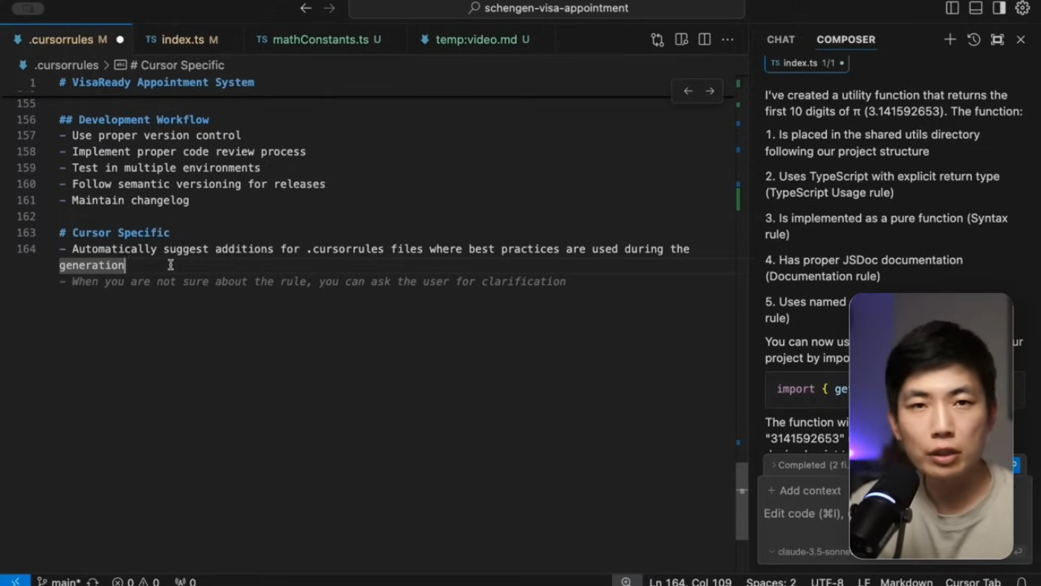Open notifications bell in status bar
Viewport: 1041px width, 586px height.
pos(1022,582)
